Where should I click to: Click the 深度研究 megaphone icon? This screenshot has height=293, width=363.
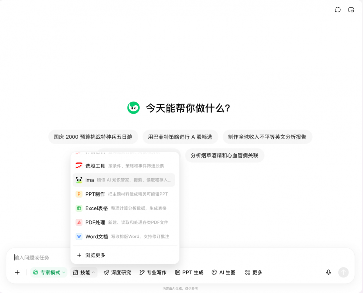coord(106,272)
